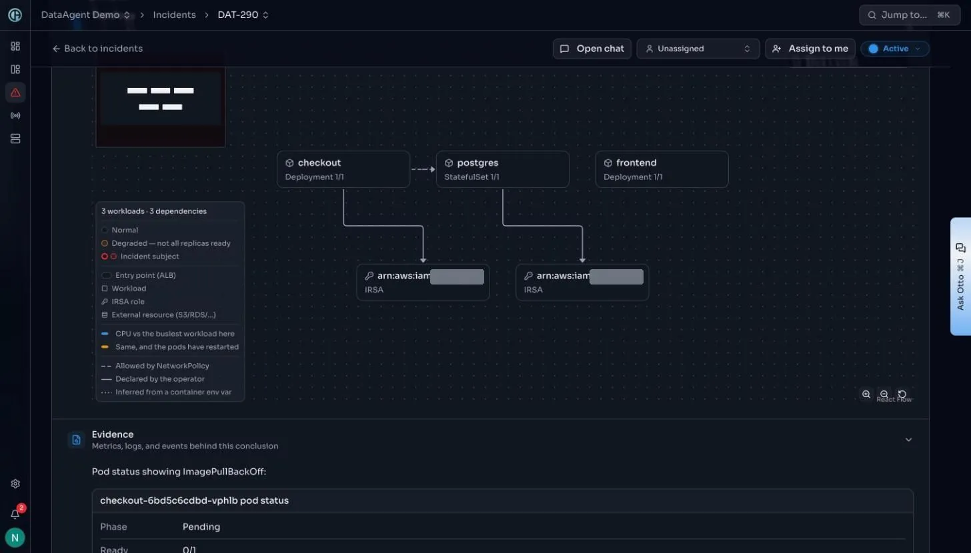Click 'Pod status showing ImagePullBackOff:' text
This screenshot has width=971, height=553.
click(x=179, y=472)
